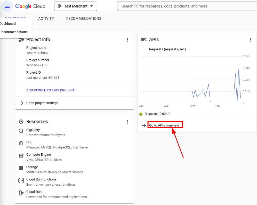257x205 pixels.
Task: Switch to the Activity tab
Action: [46, 19]
